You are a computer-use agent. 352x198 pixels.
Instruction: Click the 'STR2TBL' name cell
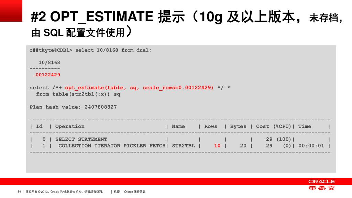coord(183,146)
